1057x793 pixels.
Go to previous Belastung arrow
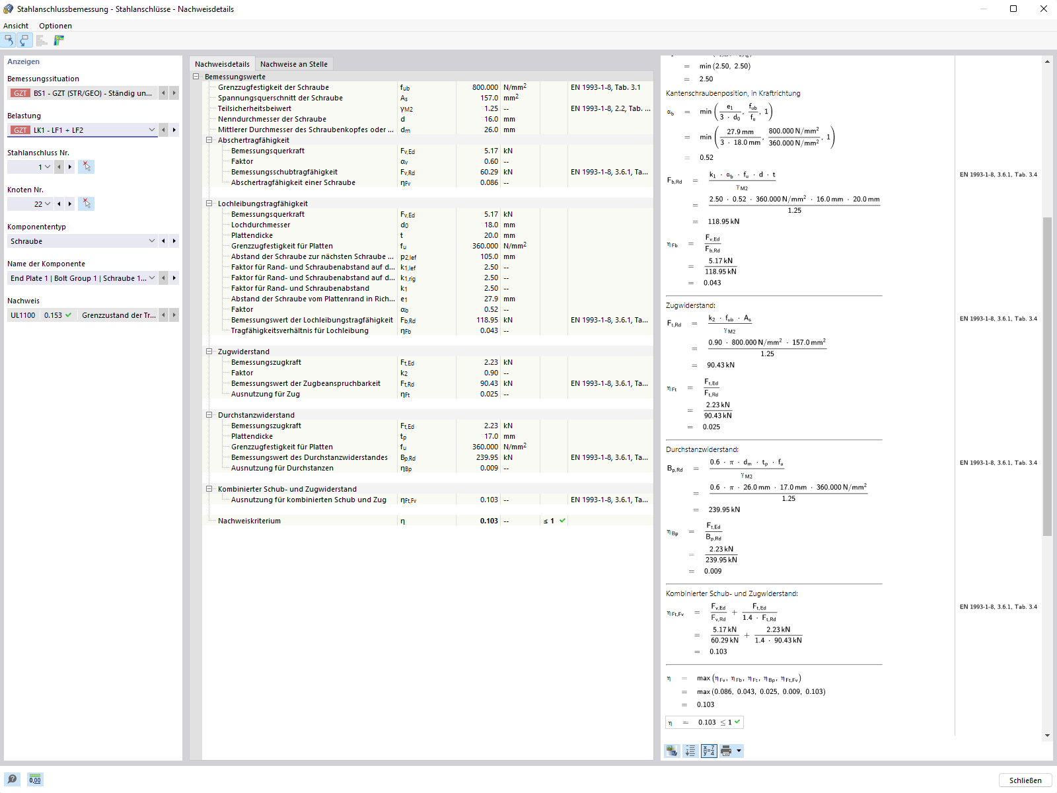163,130
